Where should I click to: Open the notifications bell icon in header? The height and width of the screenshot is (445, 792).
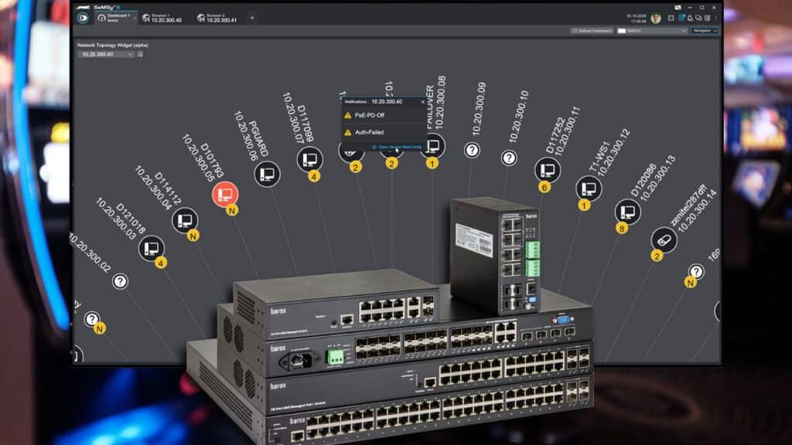click(x=689, y=17)
